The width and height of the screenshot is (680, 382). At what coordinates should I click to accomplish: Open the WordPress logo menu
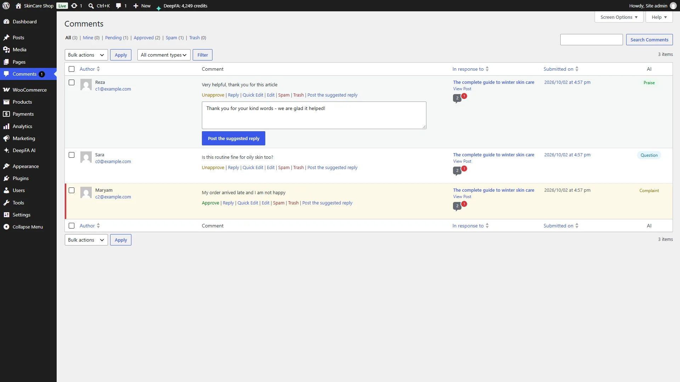click(x=6, y=6)
